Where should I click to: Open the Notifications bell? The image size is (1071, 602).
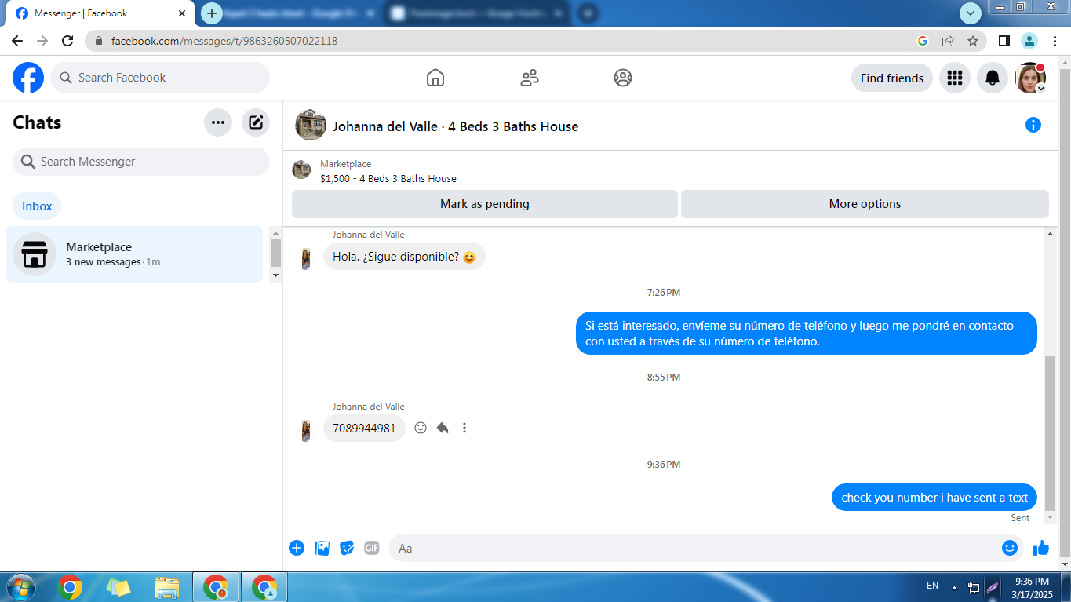[993, 78]
